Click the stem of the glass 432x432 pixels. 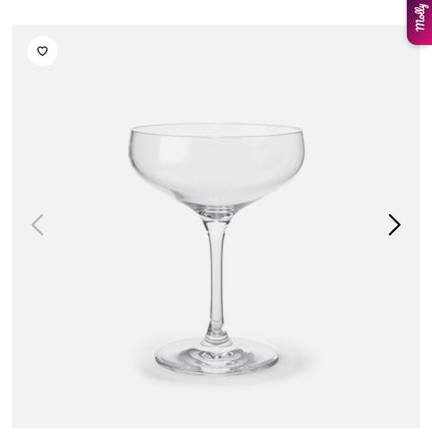[x=217, y=276]
